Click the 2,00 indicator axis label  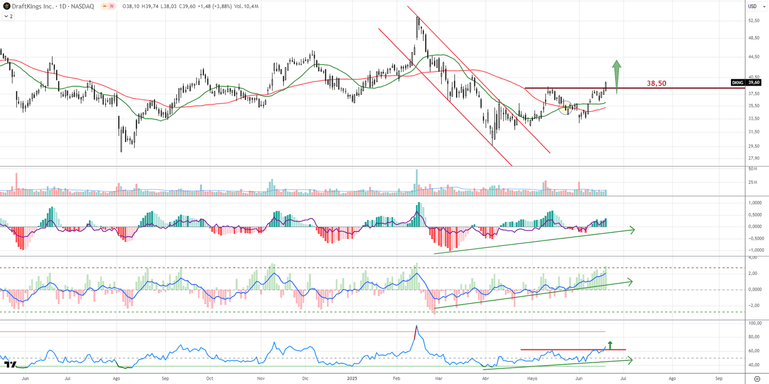[x=753, y=273]
